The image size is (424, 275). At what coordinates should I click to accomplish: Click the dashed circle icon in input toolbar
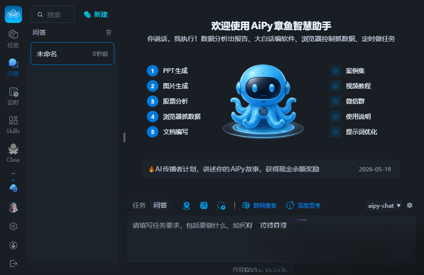pos(221,205)
